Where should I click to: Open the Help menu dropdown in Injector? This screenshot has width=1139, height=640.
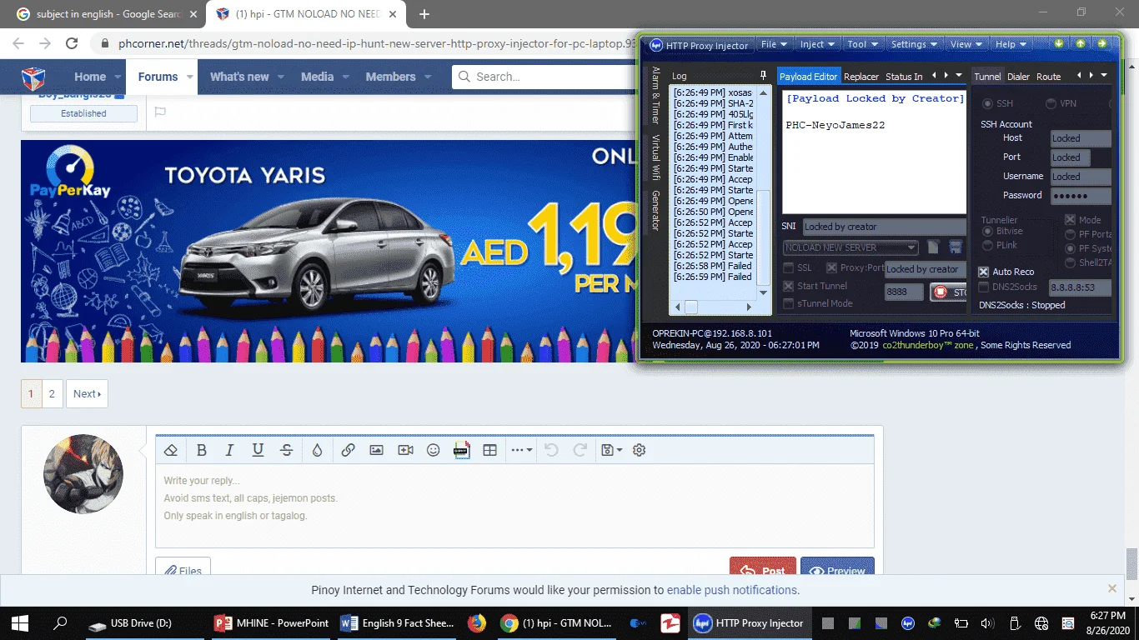tap(1011, 44)
